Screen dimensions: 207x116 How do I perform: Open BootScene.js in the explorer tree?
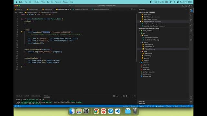tap(149, 44)
